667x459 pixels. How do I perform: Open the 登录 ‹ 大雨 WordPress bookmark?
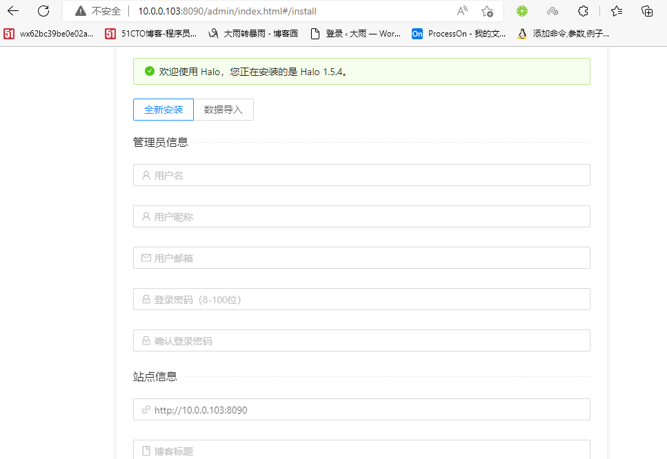pyautogui.click(x=356, y=34)
